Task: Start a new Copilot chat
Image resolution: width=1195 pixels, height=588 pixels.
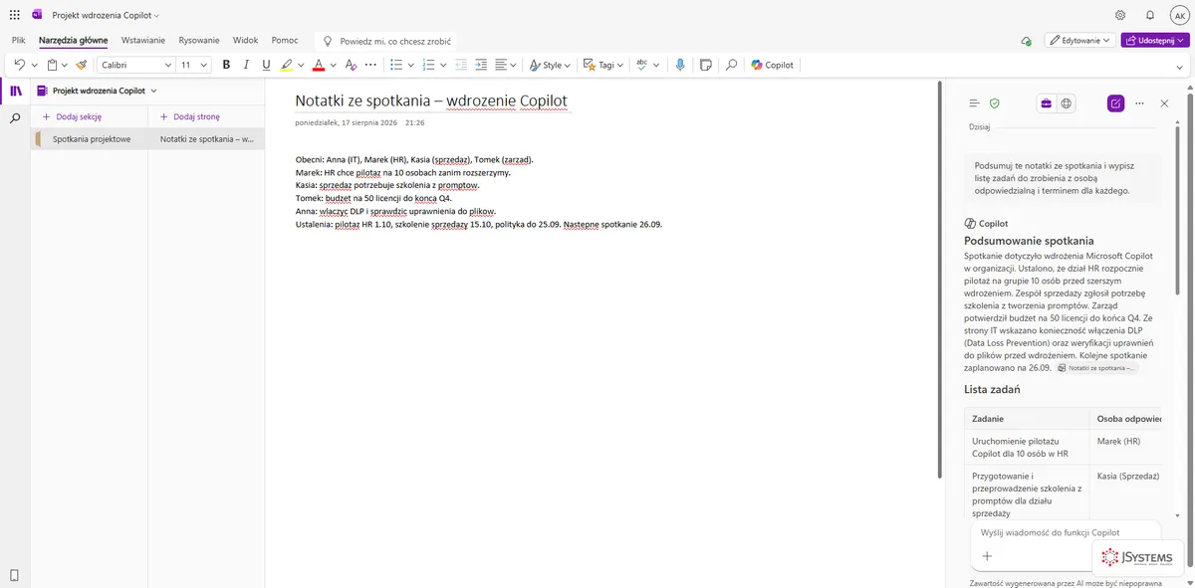Action: click(x=1116, y=103)
